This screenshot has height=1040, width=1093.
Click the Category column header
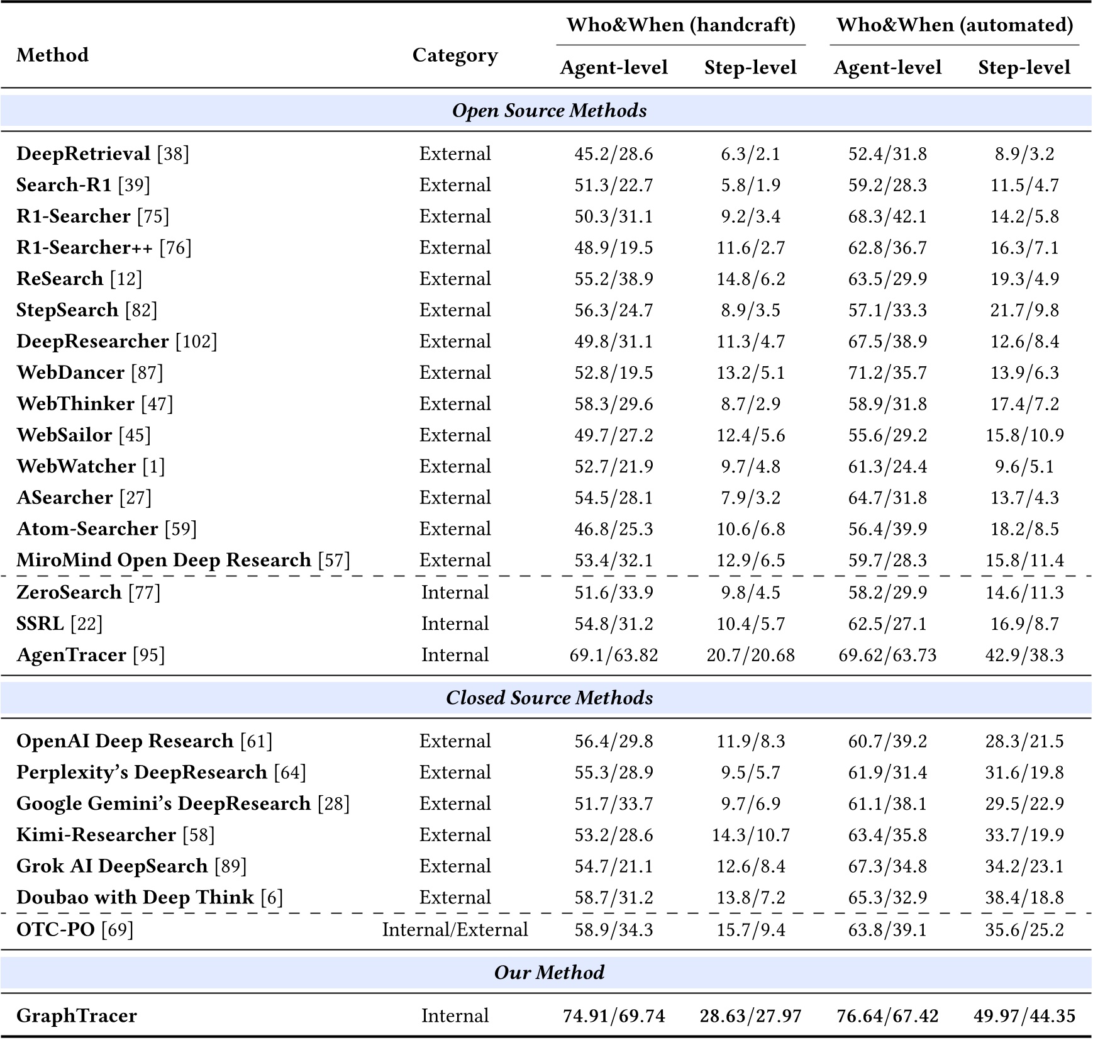455,55
